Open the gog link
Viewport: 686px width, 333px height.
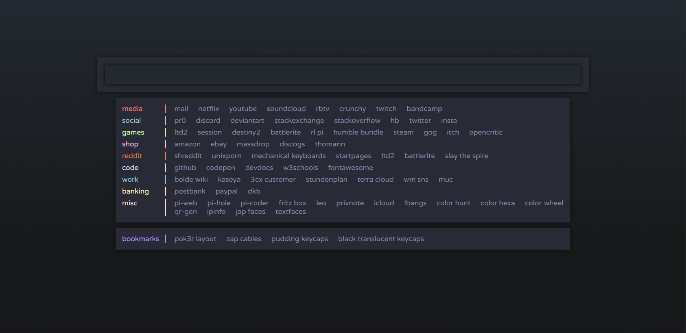click(x=430, y=132)
